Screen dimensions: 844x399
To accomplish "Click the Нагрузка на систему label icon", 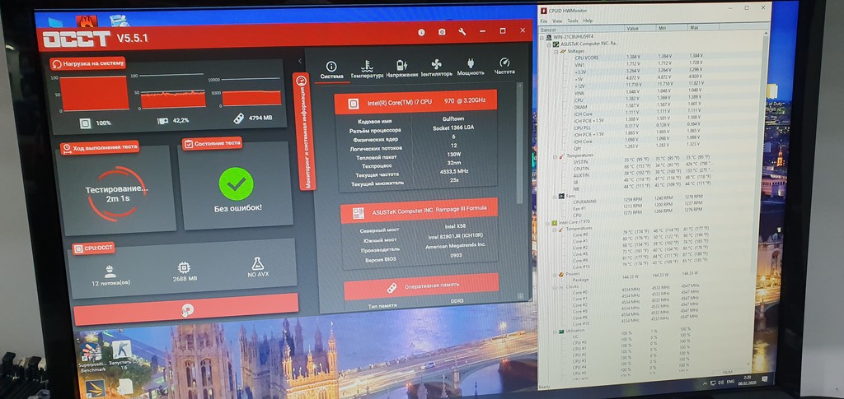I will pos(57,64).
